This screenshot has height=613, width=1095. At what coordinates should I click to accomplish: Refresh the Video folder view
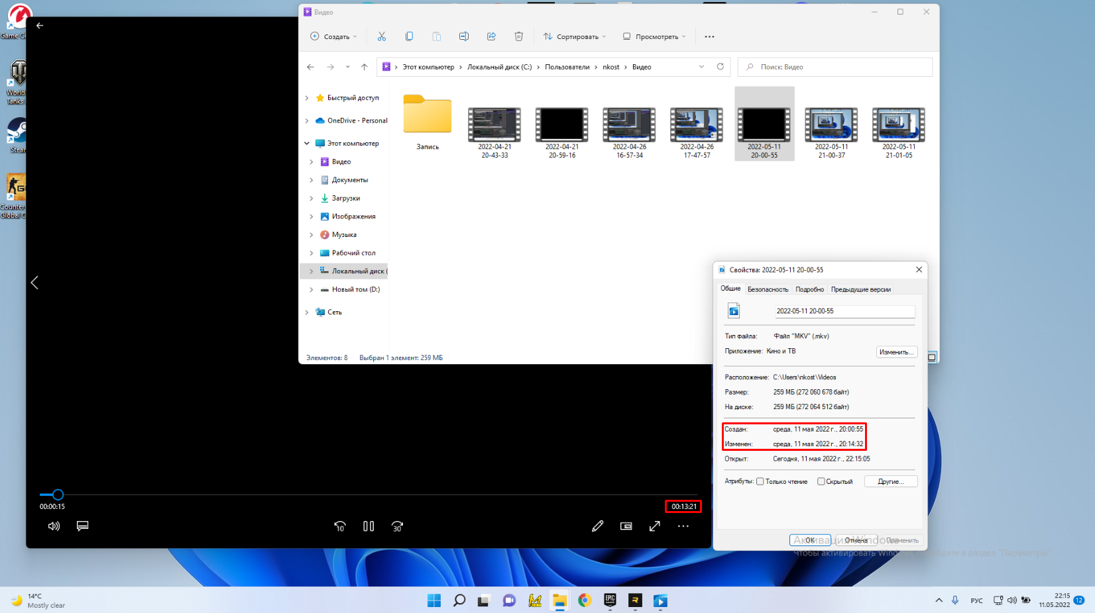coord(720,67)
